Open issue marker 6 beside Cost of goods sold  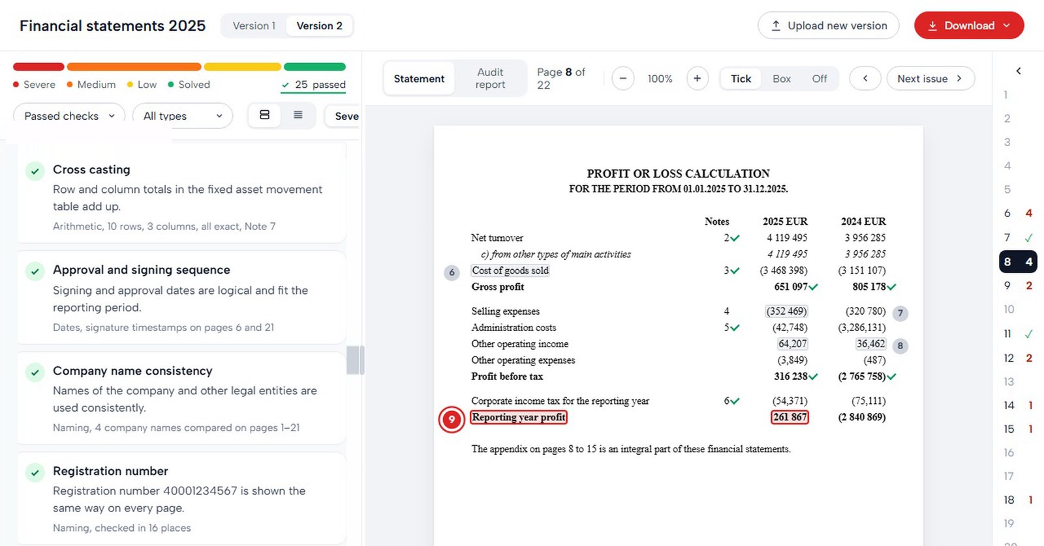[452, 272]
